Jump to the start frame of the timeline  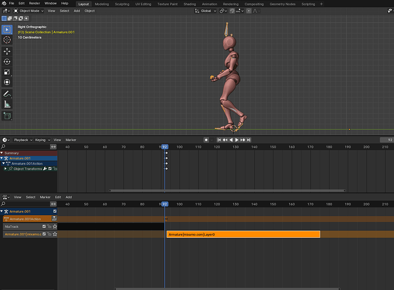click(219, 140)
